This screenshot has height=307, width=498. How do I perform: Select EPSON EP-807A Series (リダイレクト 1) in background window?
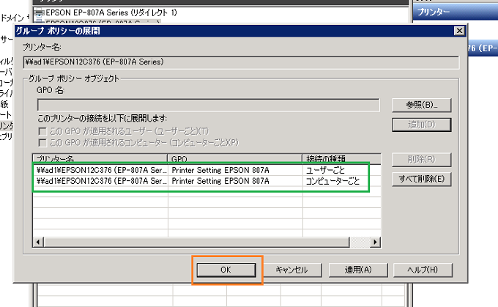tap(111, 12)
